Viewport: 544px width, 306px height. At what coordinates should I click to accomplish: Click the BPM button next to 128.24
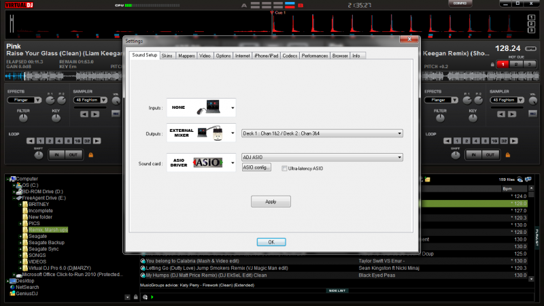coord(531,48)
